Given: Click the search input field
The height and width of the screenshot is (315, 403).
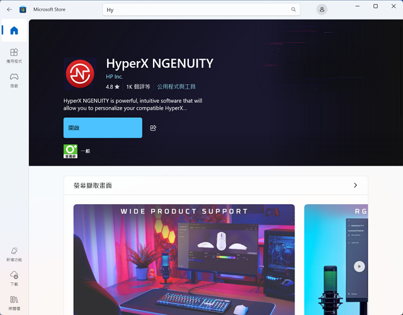Looking at the screenshot, I should coord(201,9).
